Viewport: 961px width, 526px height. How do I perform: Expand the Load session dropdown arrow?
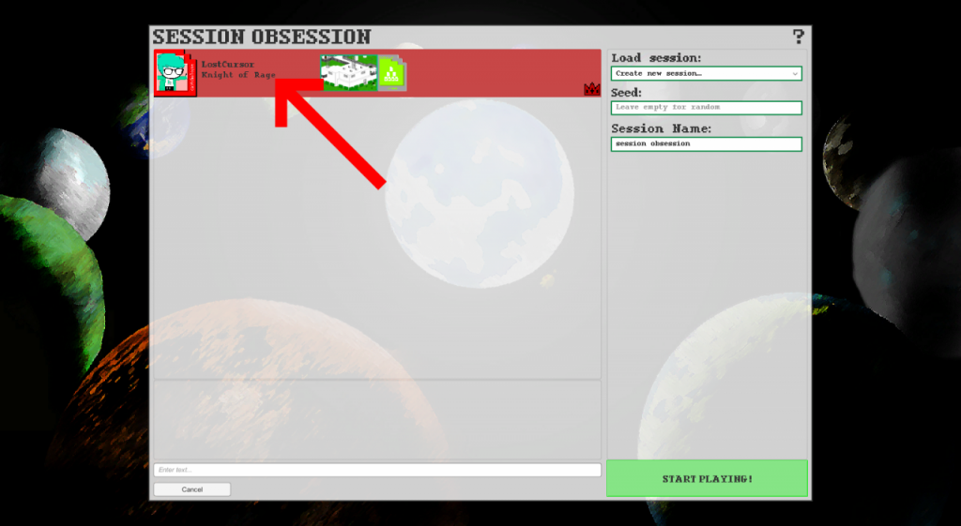pos(795,73)
